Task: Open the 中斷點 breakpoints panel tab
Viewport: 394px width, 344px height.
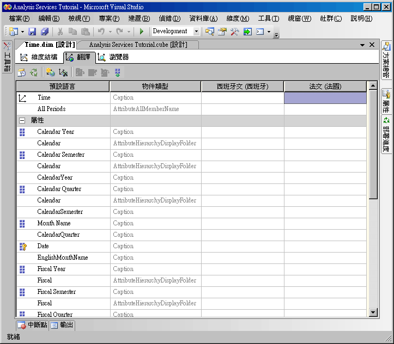Action: coord(32,325)
